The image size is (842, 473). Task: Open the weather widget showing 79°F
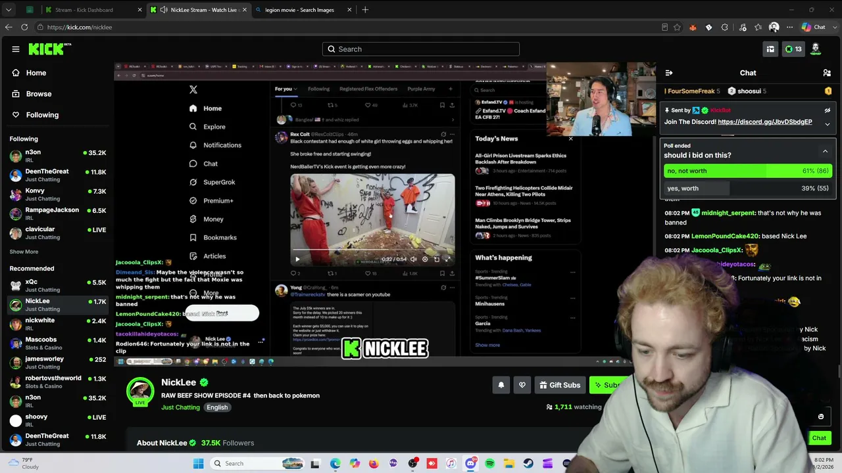pos(24,463)
